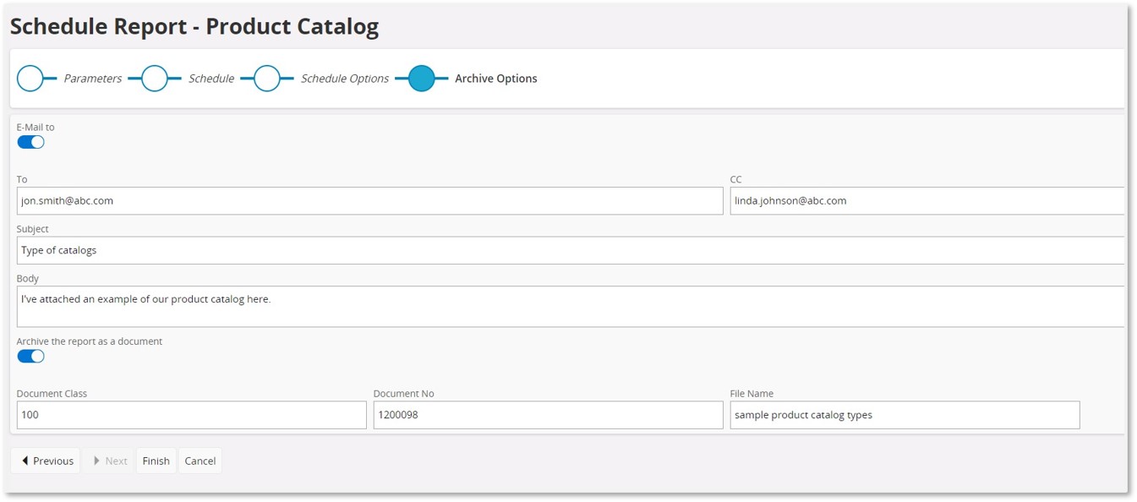
Task: Click the Parameters step circle
Action: 30,79
